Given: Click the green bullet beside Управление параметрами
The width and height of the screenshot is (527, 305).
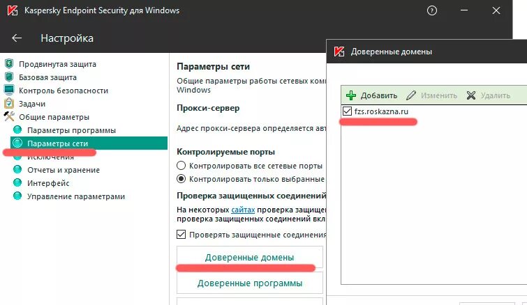Looking at the screenshot, I should [x=17, y=196].
